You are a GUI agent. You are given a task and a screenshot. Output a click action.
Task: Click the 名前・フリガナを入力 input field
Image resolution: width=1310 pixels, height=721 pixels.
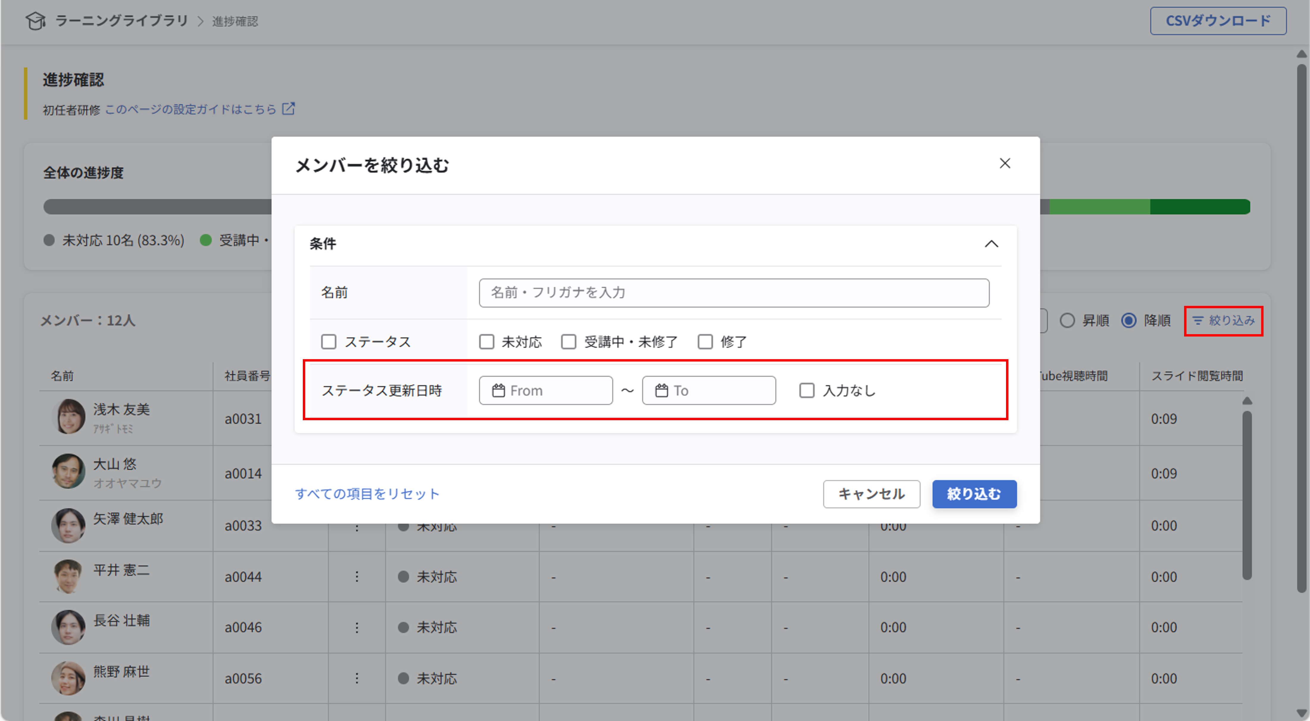click(x=732, y=292)
